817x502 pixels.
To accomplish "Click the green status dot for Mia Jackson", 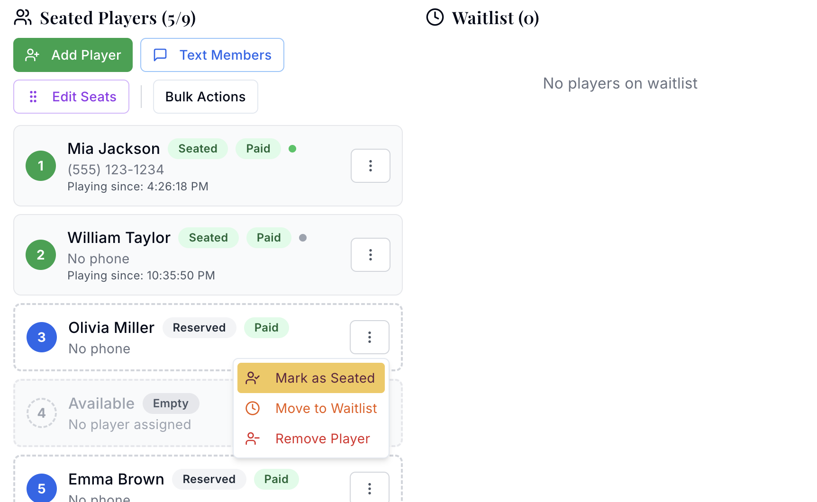I will [292, 149].
